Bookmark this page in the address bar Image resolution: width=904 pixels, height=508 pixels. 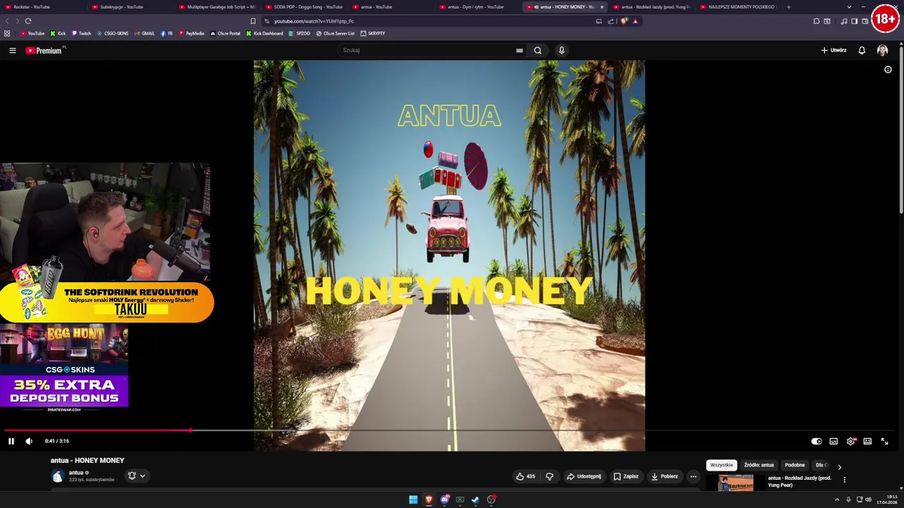click(253, 21)
